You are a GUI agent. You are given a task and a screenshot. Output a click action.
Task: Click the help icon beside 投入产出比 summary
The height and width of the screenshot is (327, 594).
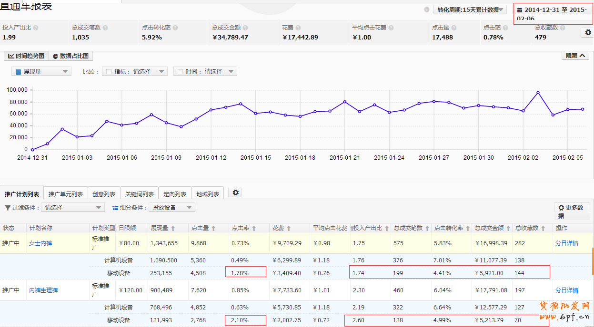click(x=36, y=28)
